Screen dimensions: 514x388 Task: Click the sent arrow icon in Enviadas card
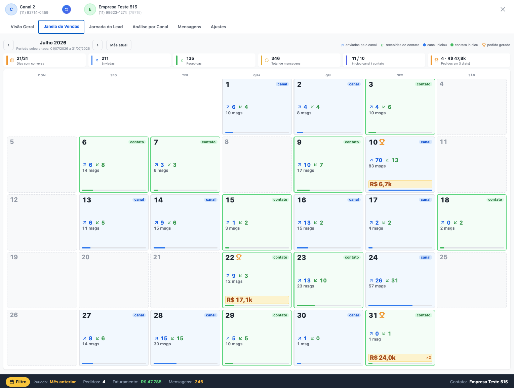pyautogui.click(x=97, y=61)
